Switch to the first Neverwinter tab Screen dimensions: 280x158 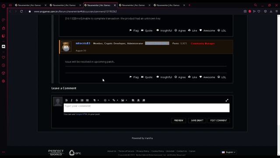pos(29,5)
